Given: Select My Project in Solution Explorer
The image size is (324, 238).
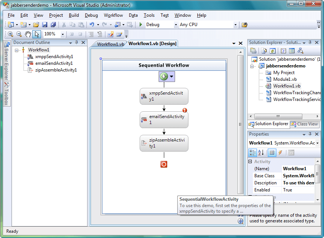Looking at the screenshot, I should click(x=284, y=73).
